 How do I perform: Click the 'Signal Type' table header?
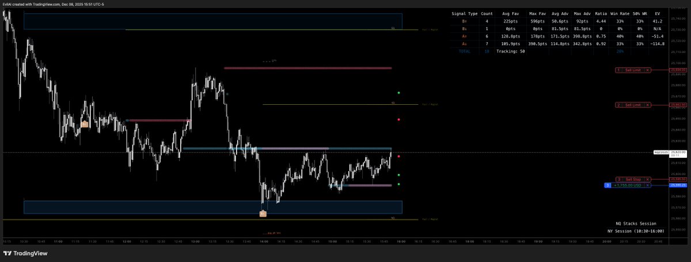(465, 13)
